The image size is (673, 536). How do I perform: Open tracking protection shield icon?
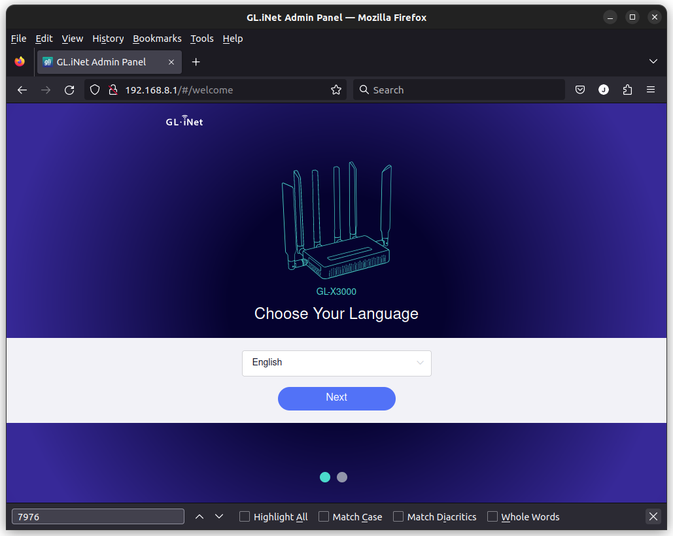point(95,90)
